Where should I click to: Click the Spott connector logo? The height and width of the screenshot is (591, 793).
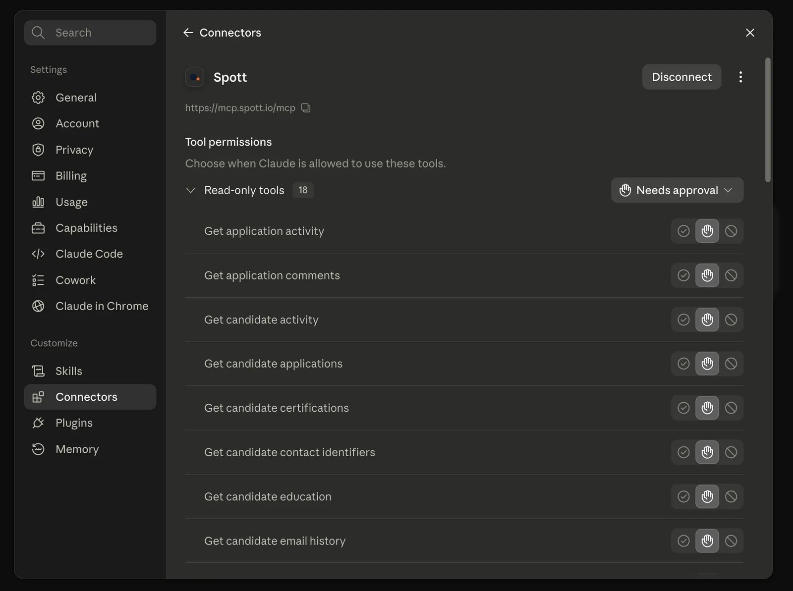195,77
